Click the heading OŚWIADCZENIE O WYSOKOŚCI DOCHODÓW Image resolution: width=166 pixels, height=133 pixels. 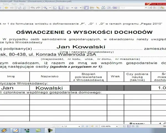(84, 32)
